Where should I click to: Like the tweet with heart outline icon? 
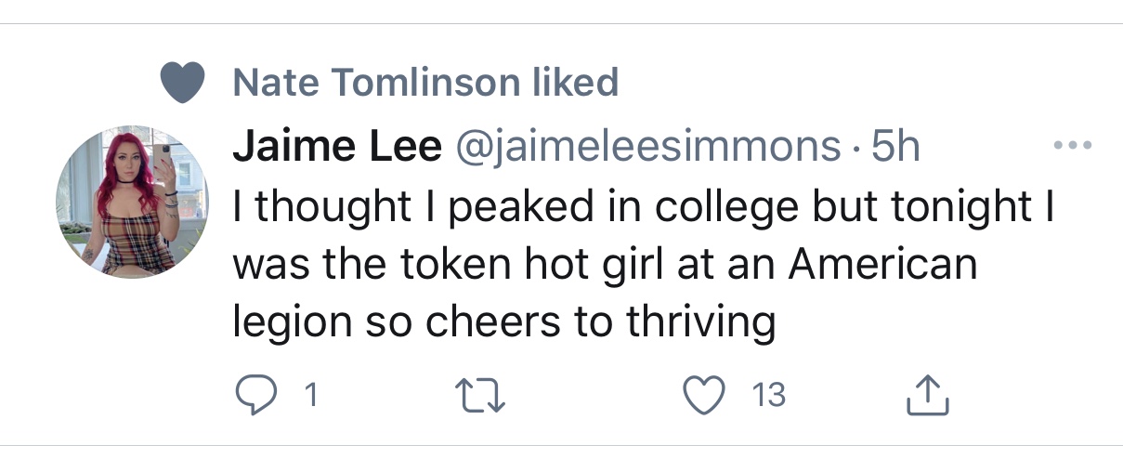pyautogui.click(x=703, y=397)
